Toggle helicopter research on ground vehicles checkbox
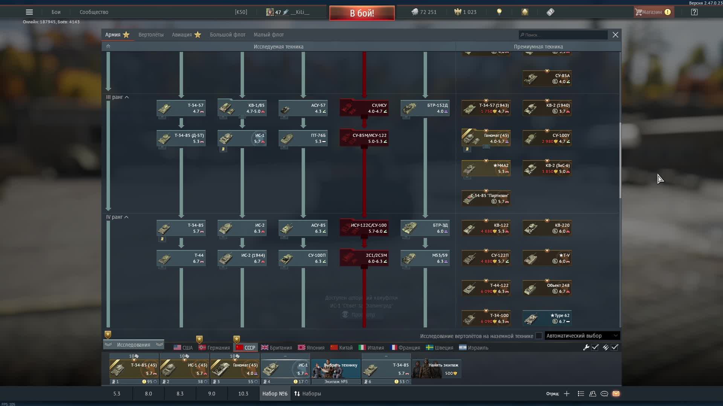Image resolution: width=723 pixels, height=406 pixels. [539, 336]
